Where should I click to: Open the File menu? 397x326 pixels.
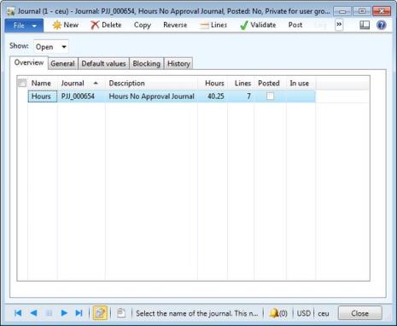point(24,26)
